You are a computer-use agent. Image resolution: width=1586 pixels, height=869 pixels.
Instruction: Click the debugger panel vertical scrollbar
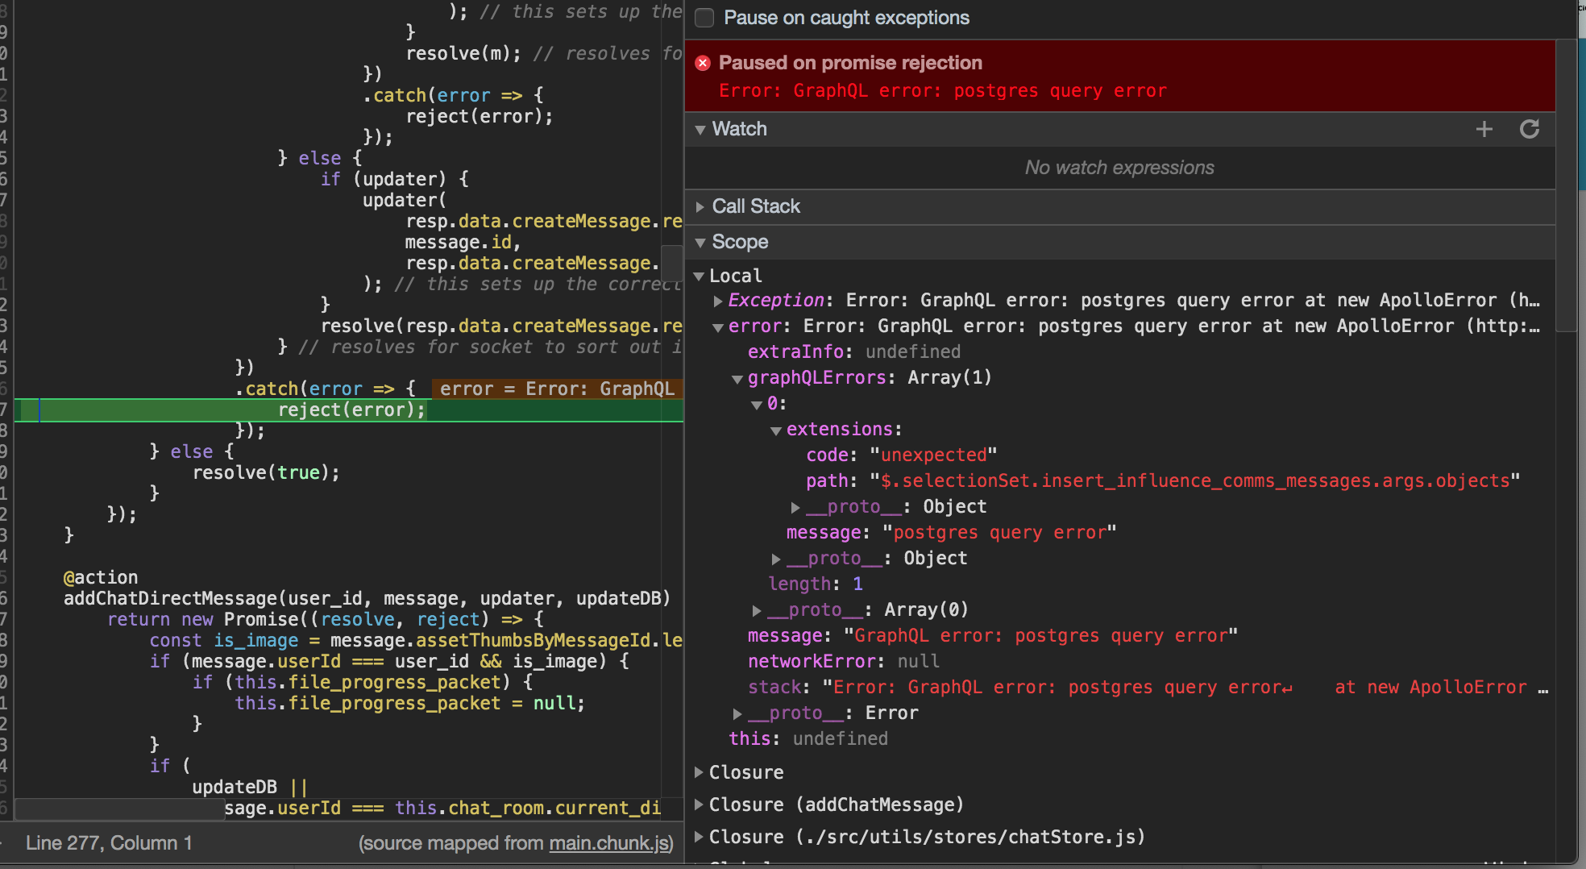[1565, 185]
